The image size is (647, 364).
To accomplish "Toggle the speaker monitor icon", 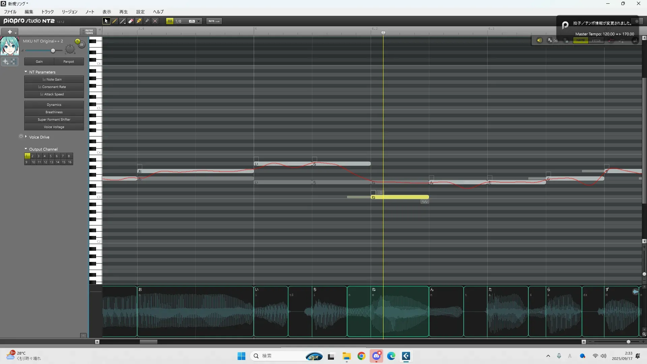I will (539, 40).
